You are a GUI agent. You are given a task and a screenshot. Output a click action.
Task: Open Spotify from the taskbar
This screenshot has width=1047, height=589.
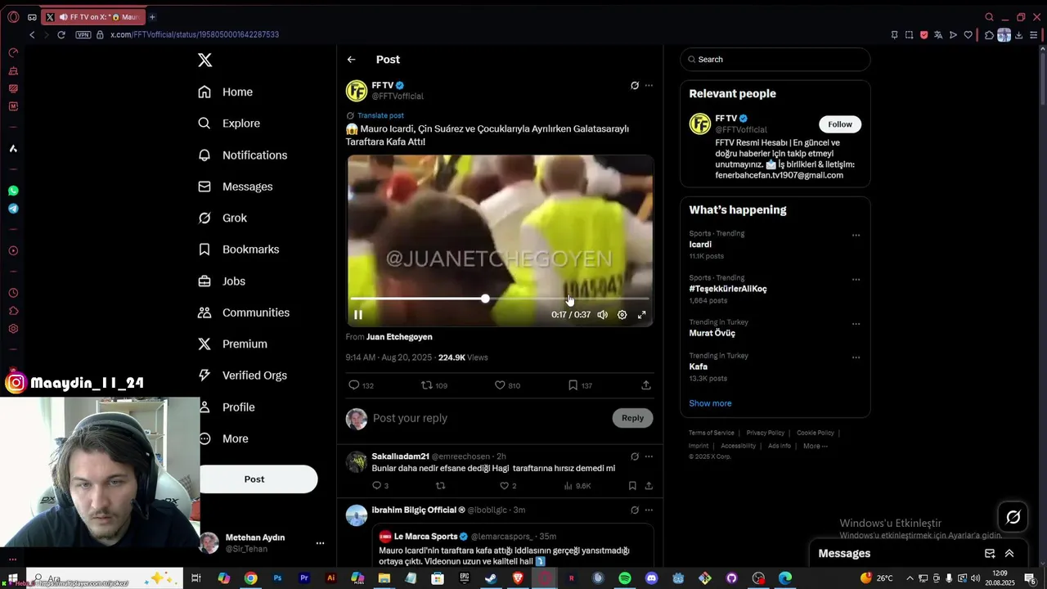tap(625, 578)
